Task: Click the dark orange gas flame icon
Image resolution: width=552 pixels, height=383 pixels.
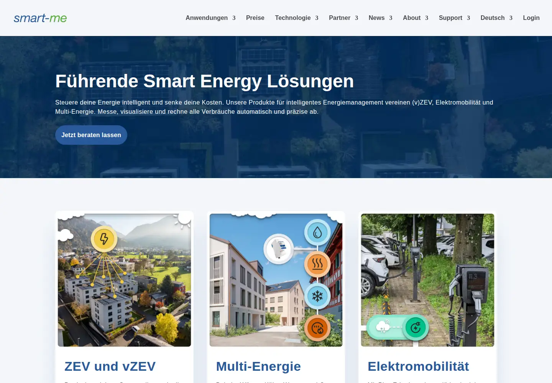Action: [x=317, y=328]
